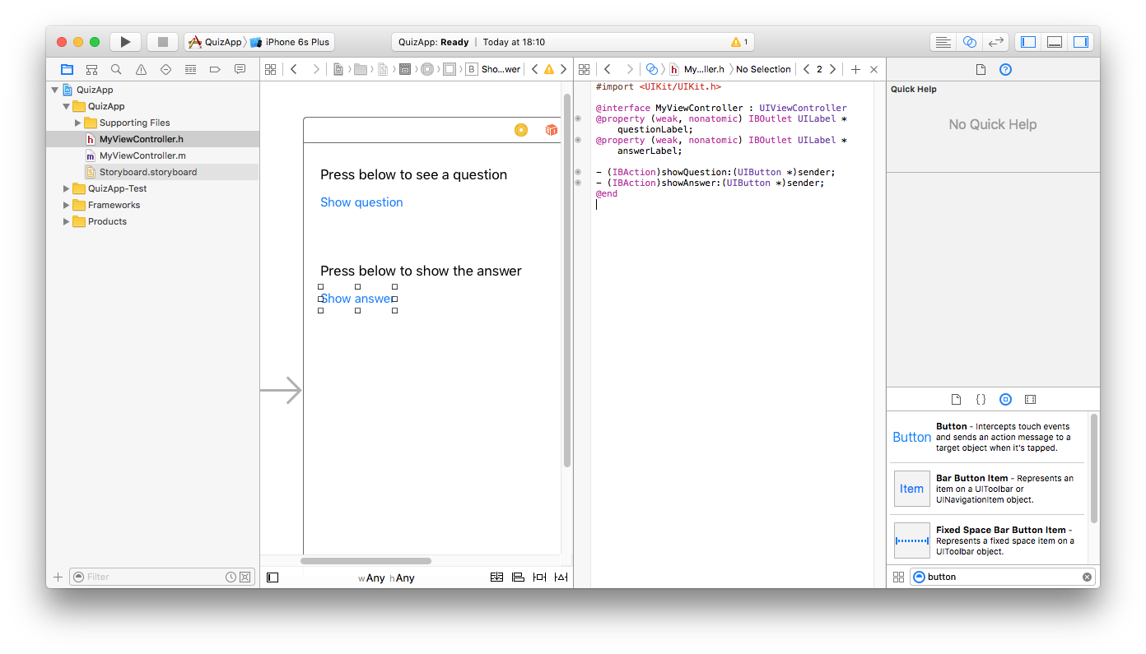Click the showQuestion action connection circle

[579, 173]
